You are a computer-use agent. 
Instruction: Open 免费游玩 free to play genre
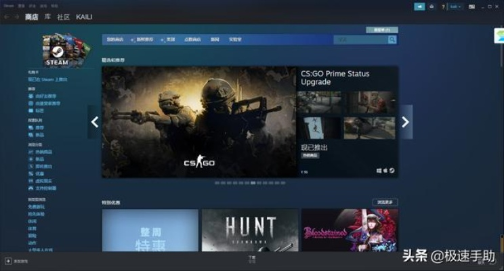[37, 207]
